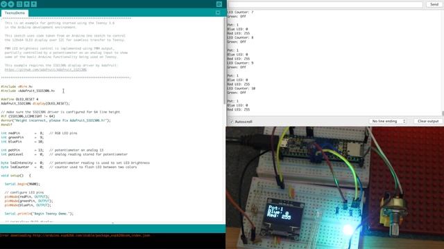Click the New sketch toolbar icon

click(19, 4)
